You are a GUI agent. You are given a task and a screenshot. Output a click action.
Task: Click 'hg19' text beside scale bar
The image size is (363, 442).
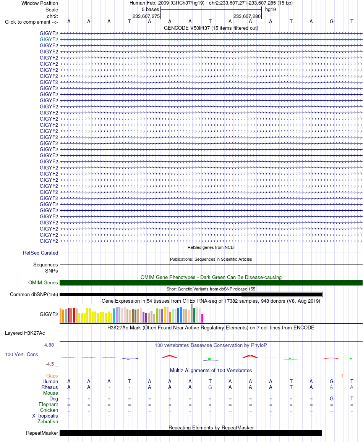click(x=271, y=9)
